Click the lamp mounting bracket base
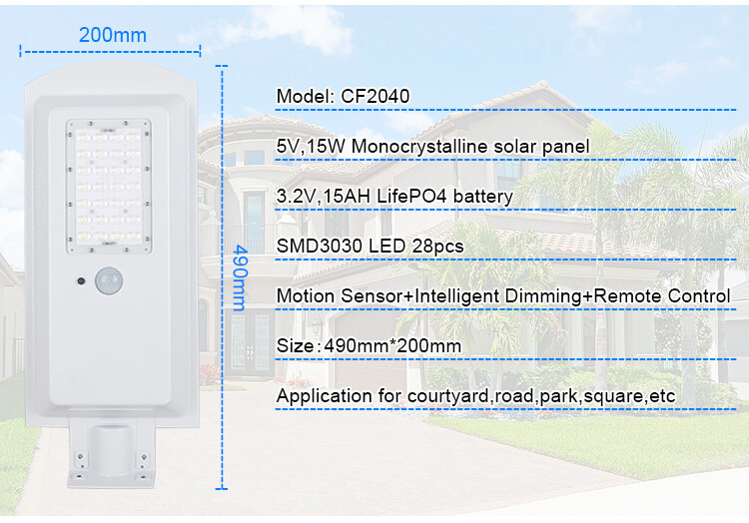This screenshot has width=749, height=523. point(111,449)
